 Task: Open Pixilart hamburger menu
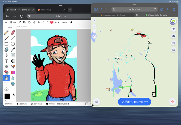tap(6, 22)
